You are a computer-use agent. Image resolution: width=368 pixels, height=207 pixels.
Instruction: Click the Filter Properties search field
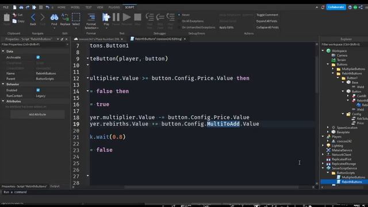[x=34, y=44]
